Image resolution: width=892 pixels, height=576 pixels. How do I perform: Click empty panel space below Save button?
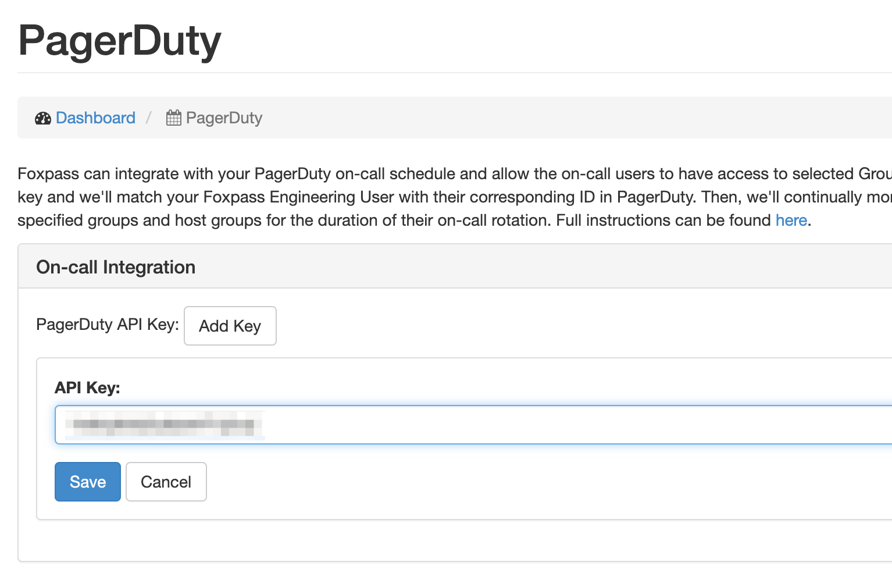coord(407,541)
